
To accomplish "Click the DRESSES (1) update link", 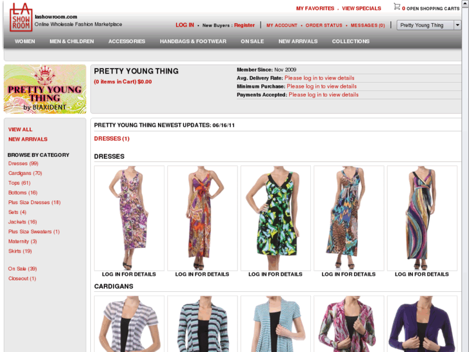I will coord(112,139).
